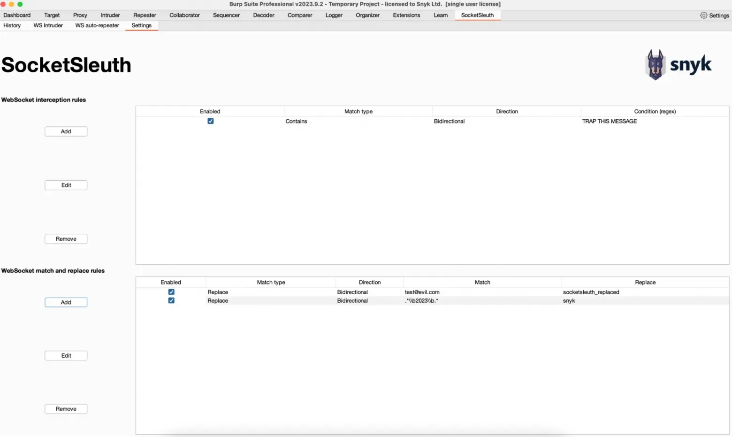This screenshot has height=437, width=732.
Task: Uncheck the test@evil.com replace rule
Action: tap(171, 292)
